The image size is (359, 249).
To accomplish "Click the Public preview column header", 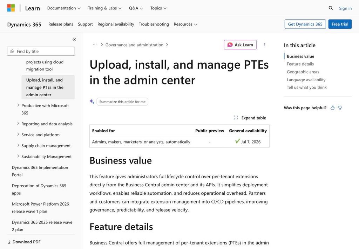I will click(210, 131).
